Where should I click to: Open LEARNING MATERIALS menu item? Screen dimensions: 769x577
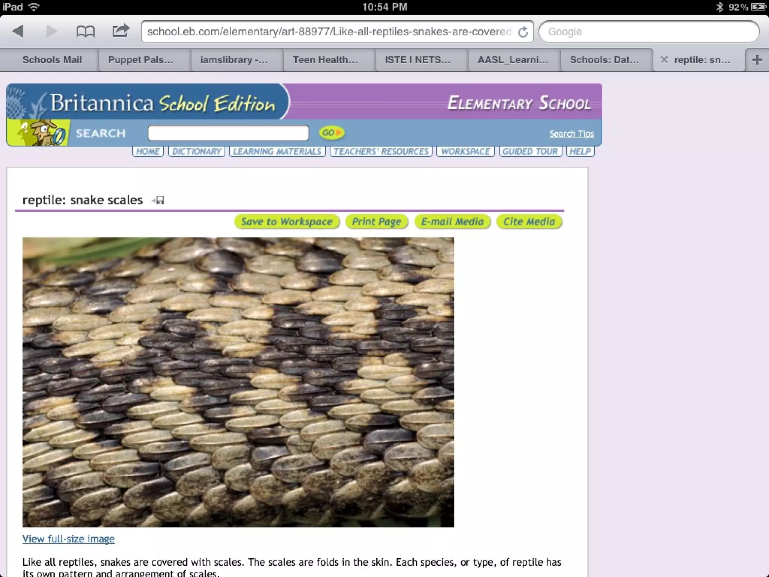coord(277,151)
